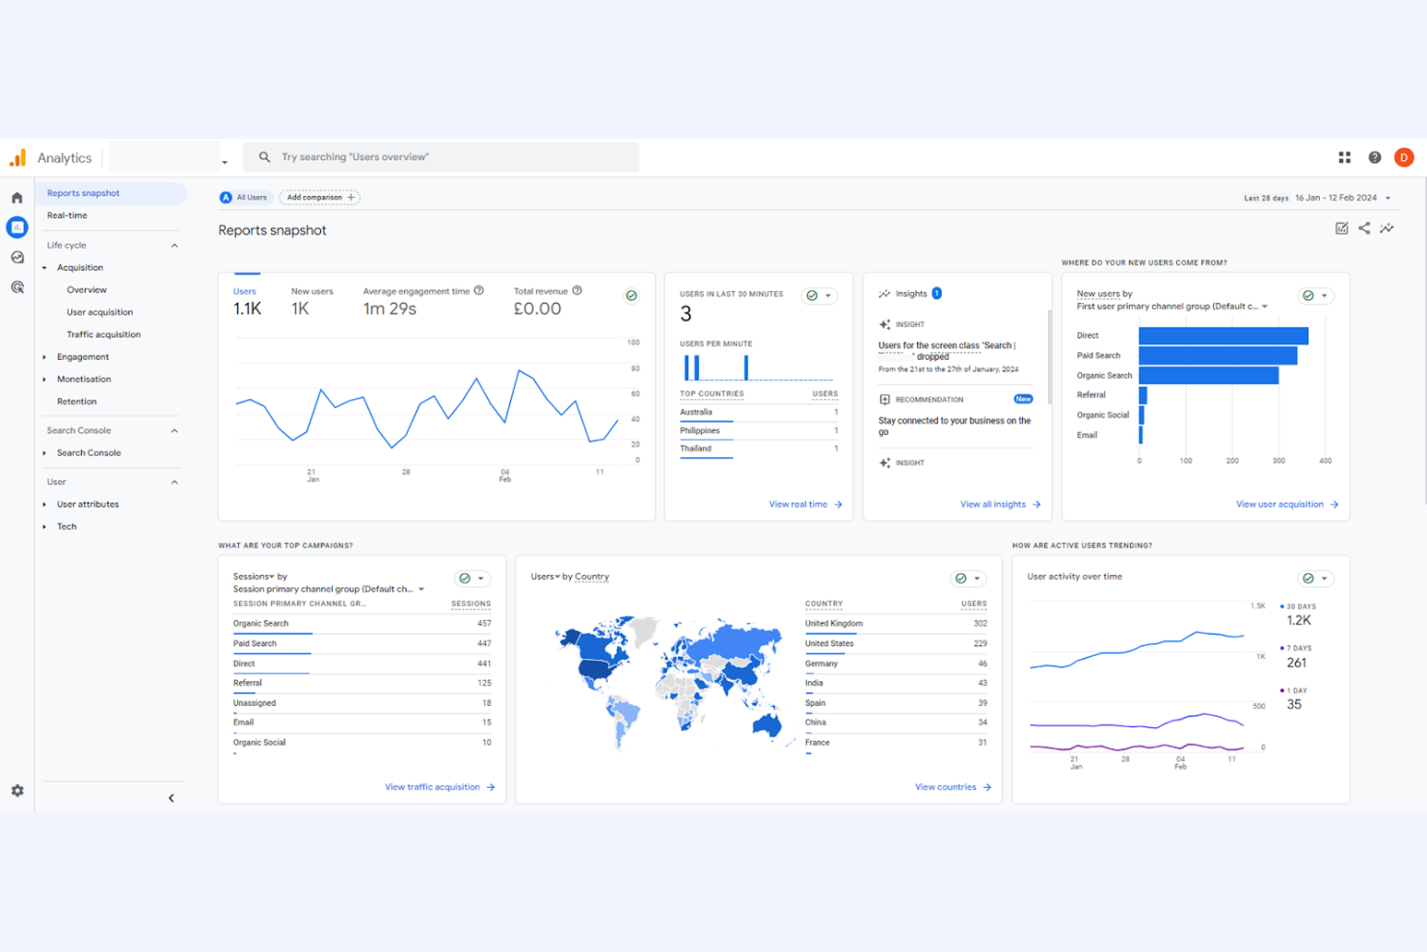The width and height of the screenshot is (1427, 952).
Task: Click View countries link below the map
Action: pos(947,786)
